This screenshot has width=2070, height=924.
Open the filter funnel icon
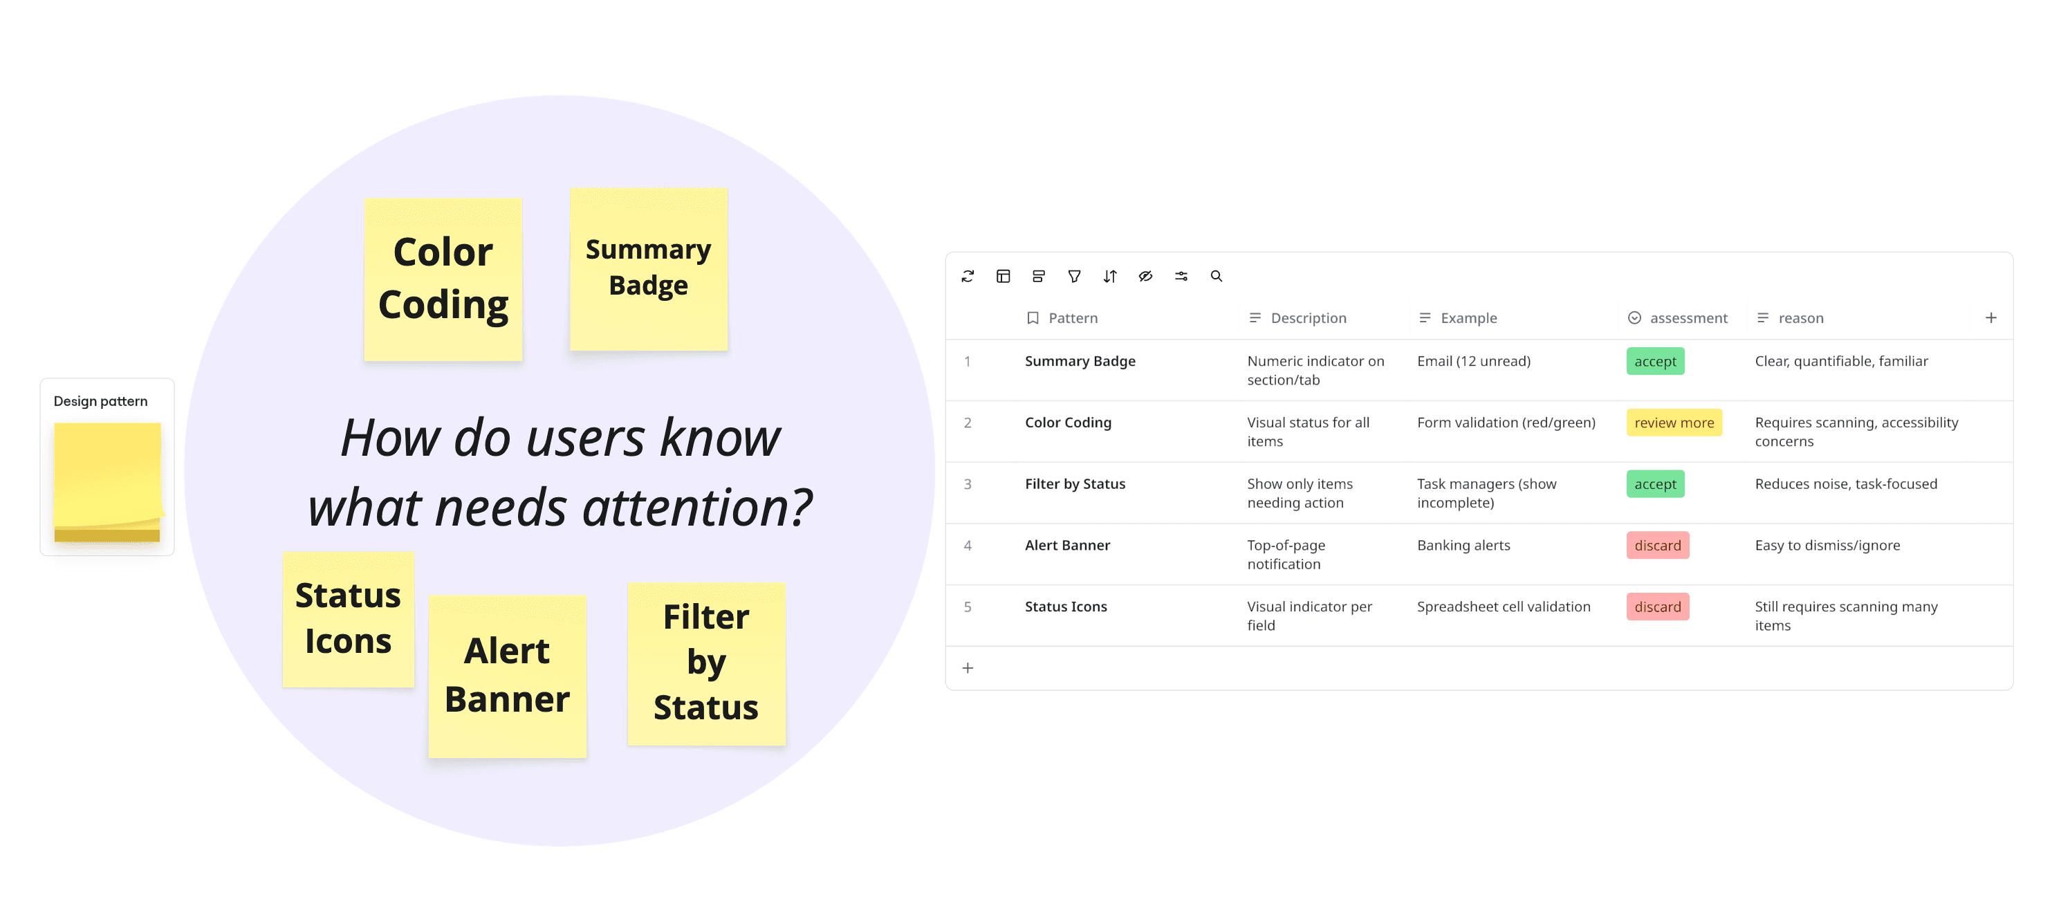[1074, 277]
